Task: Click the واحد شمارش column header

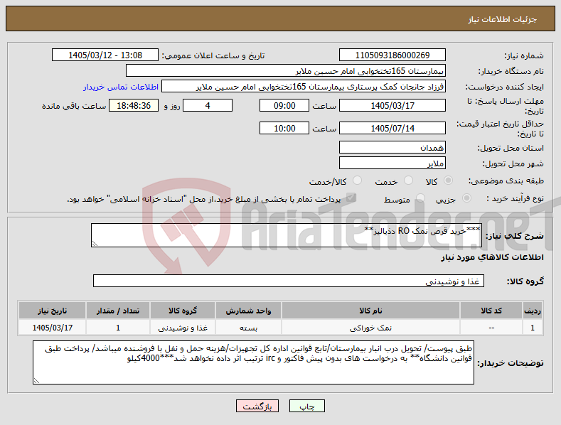Action: click(248, 310)
